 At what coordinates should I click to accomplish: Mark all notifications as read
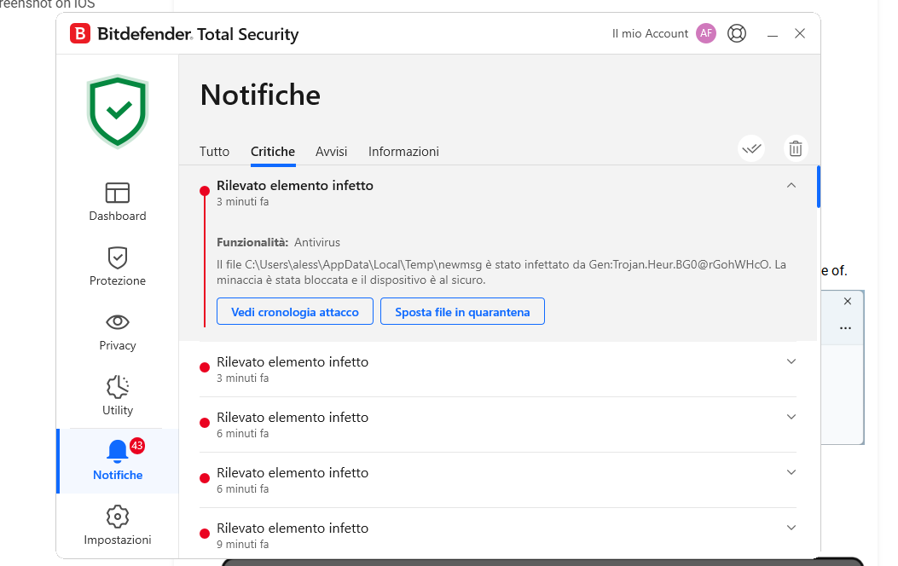click(751, 148)
